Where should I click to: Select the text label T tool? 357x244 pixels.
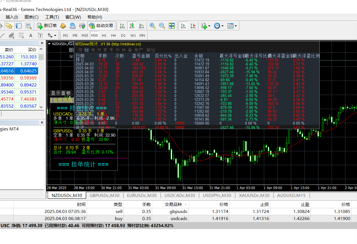(x=40, y=36)
